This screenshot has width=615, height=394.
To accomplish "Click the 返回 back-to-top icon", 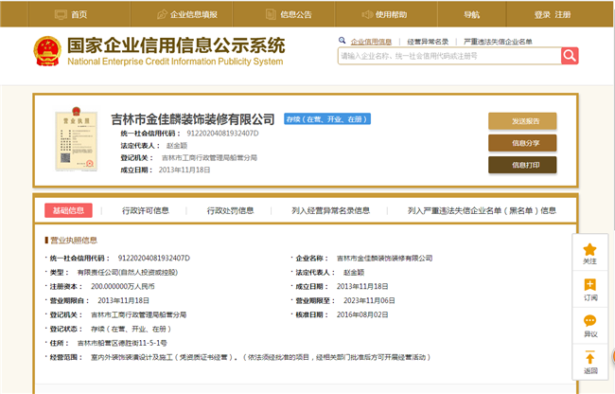I will pyautogui.click(x=590, y=359).
